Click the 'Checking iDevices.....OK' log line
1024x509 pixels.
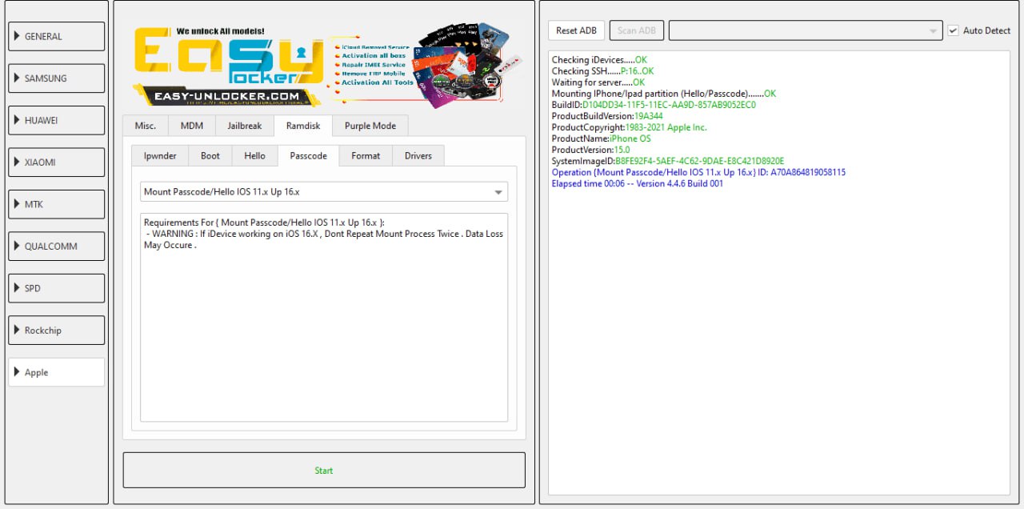coord(600,60)
